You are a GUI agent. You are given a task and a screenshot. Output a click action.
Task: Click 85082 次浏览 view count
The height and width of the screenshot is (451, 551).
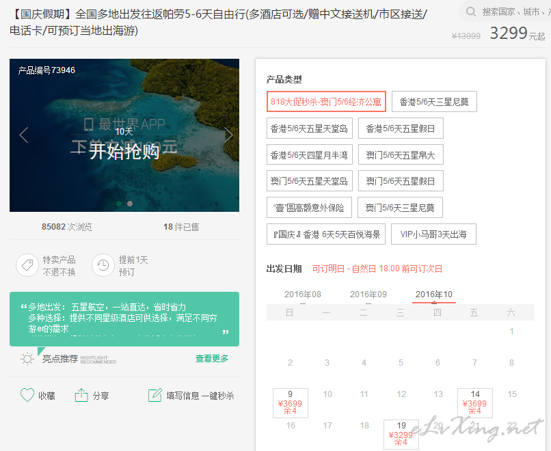67,227
